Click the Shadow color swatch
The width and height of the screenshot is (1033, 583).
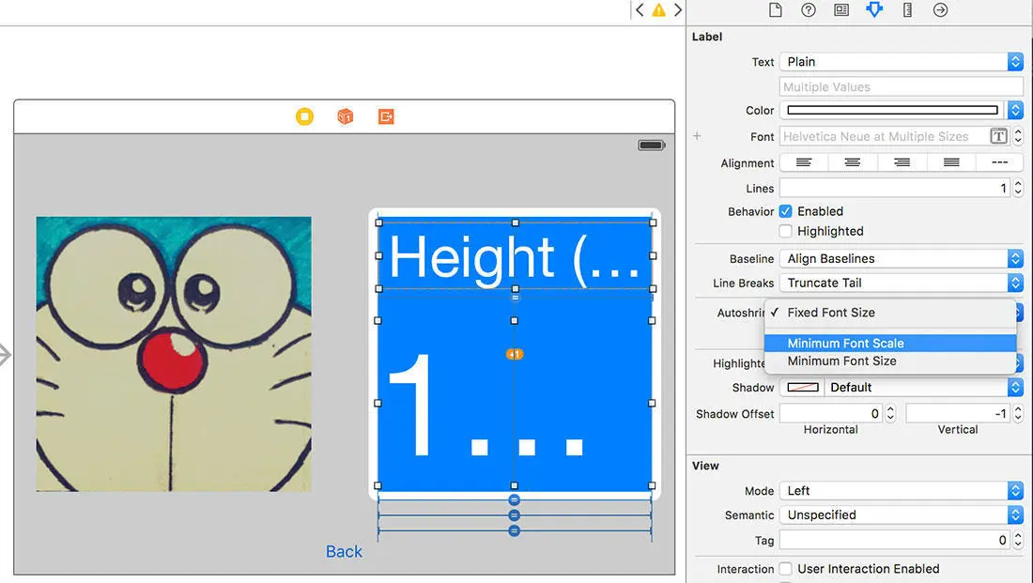pyautogui.click(x=802, y=388)
